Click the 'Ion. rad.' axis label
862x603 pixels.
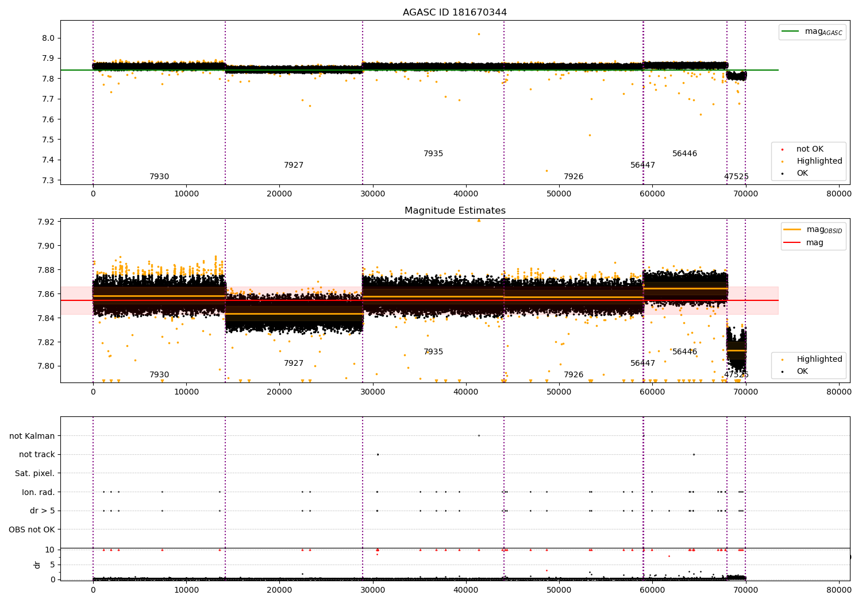[39, 492]
